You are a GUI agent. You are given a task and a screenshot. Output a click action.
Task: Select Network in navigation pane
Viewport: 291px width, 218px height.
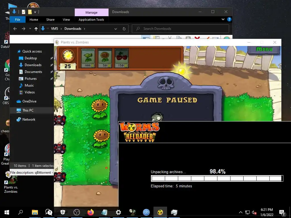click(x=29, y=120)
